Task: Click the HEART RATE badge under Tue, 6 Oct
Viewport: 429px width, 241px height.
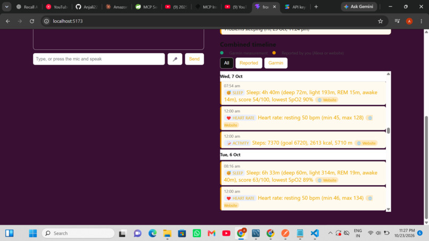Action: click(x=240, y=198)
